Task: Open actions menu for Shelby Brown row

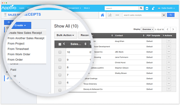Action: pos(169,73)
